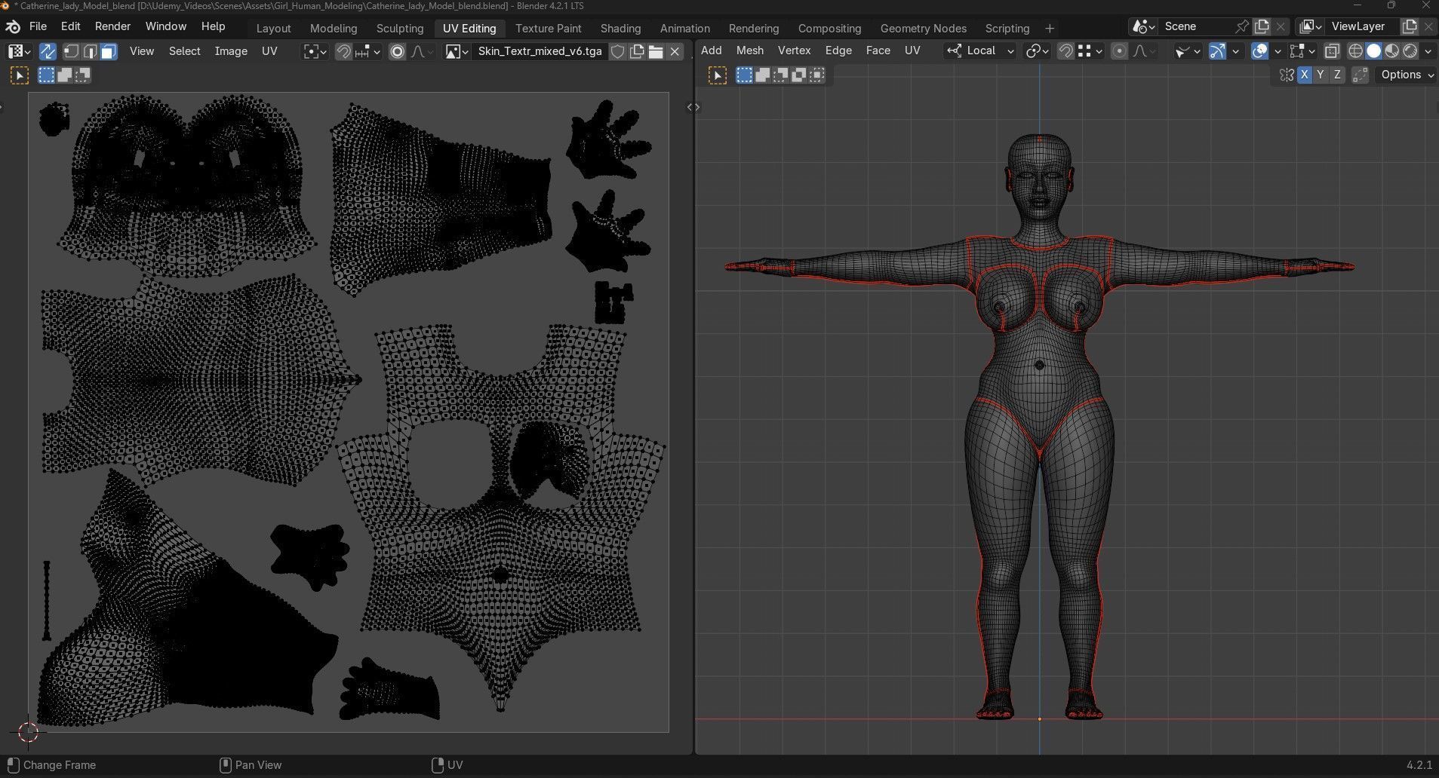
Task: Choose subtract-selection mode in UV editor
Action: point(83,75)
